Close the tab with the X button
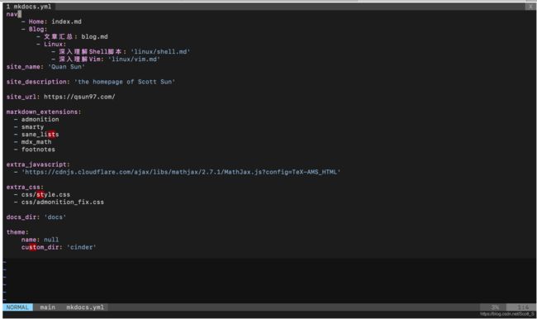 [530, 7]
